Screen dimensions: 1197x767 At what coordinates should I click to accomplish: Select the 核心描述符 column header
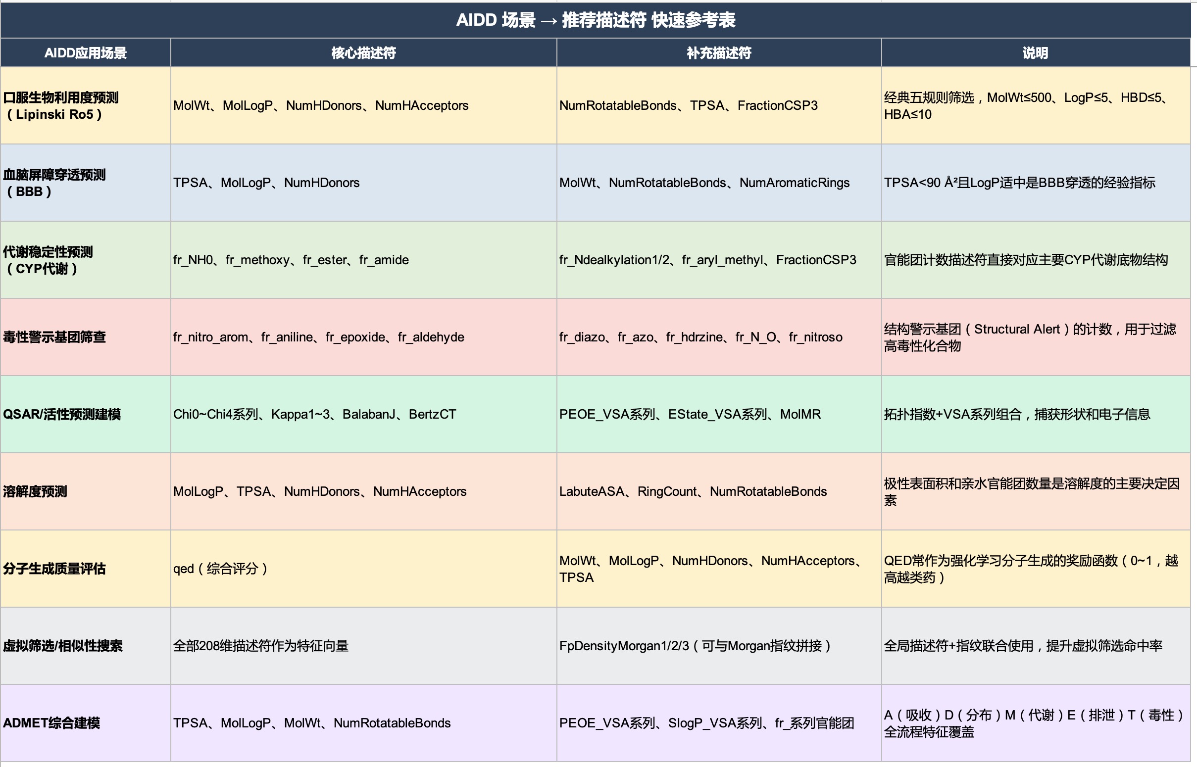point(362,53)
